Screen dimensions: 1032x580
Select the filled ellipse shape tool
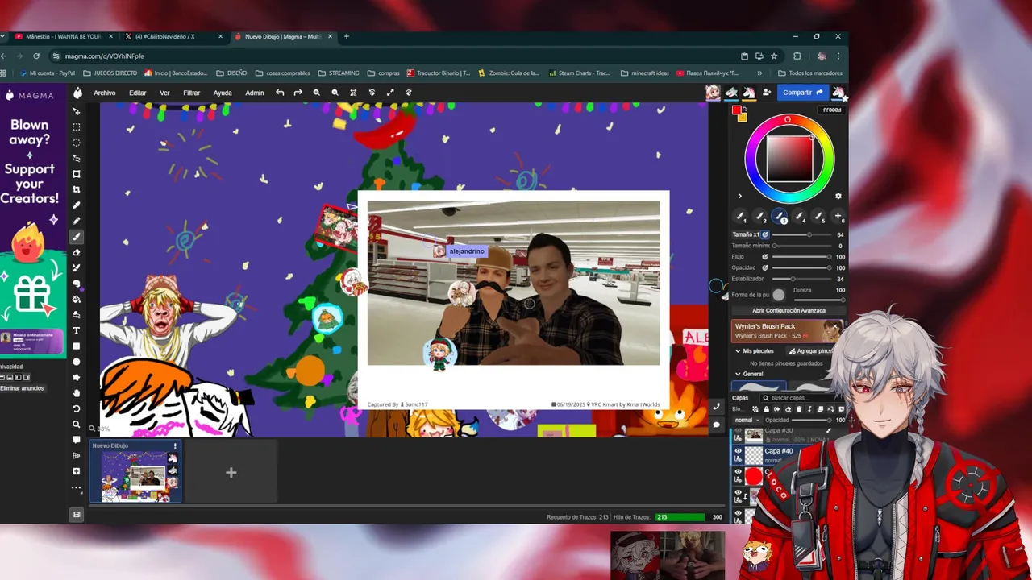point(77,362)
